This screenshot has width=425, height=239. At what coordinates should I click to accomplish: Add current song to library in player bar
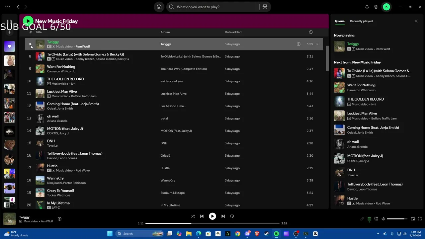click(59, 219)
